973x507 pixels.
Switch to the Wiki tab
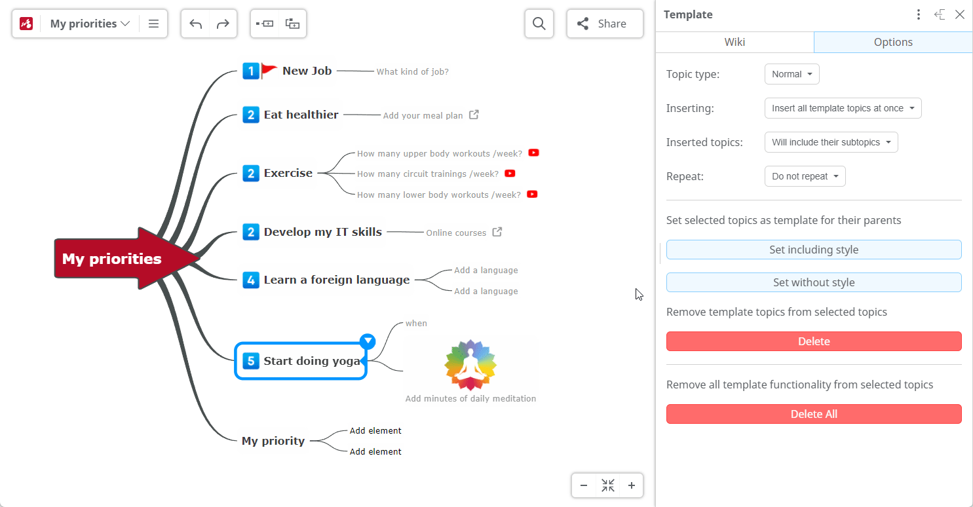point(735,42)
